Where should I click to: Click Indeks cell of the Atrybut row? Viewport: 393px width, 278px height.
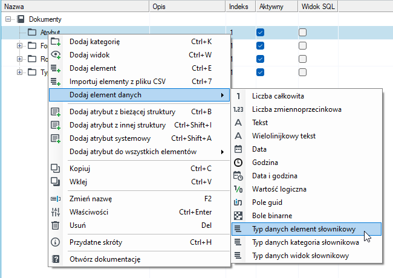(x=241, y=32)
